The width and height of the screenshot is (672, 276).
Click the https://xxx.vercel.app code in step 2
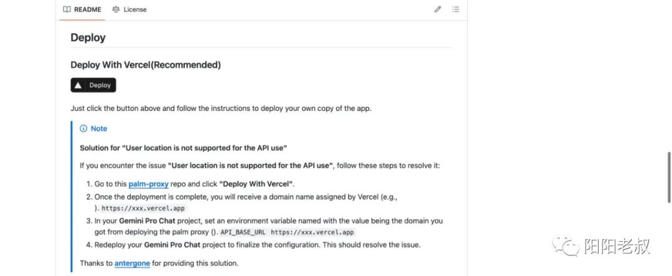pos(143,208)
